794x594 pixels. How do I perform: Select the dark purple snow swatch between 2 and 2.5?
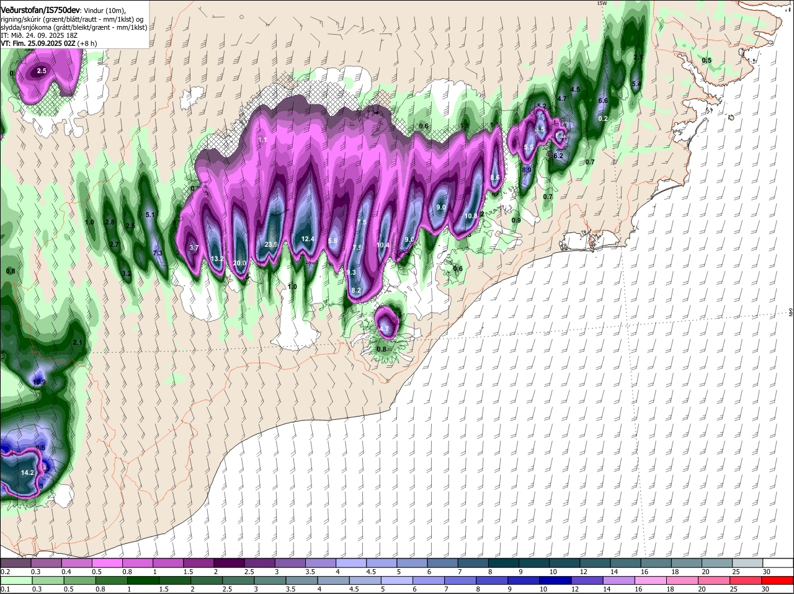click(230, 563)
